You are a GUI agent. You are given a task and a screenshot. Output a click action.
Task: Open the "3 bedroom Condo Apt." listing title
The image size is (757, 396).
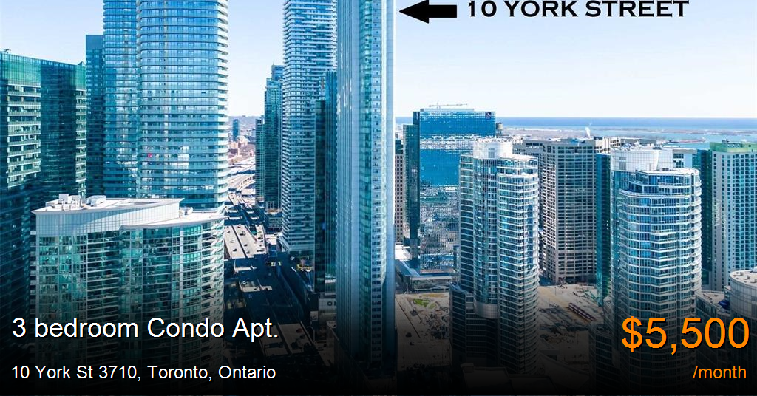[x=145, y=328]
